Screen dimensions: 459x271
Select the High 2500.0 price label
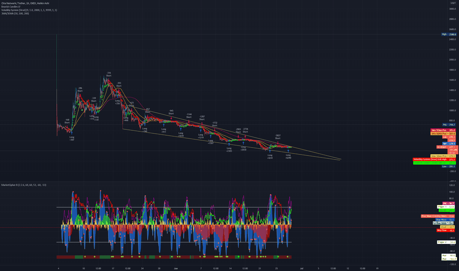point(449,34)
